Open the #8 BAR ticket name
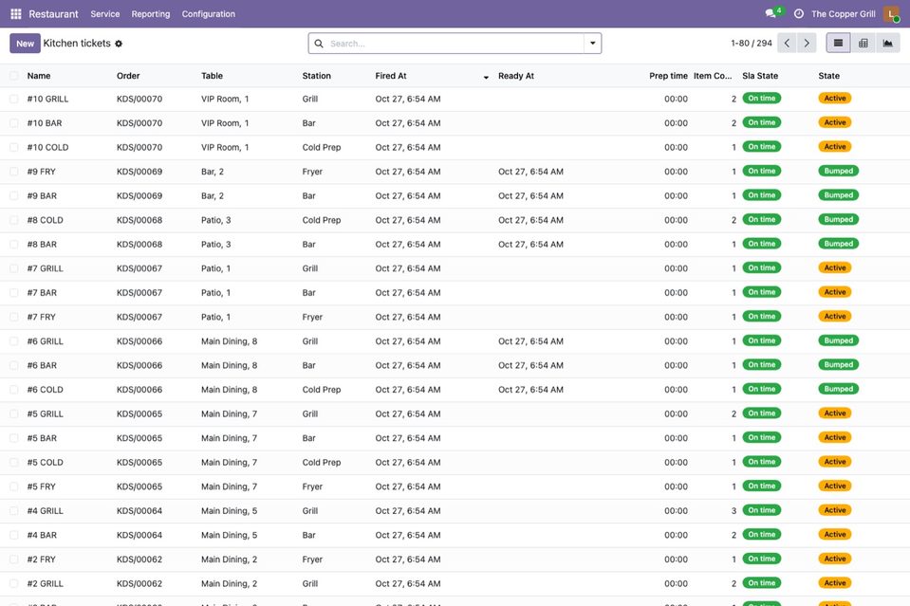The image size is (910, 606). point(42,245)
